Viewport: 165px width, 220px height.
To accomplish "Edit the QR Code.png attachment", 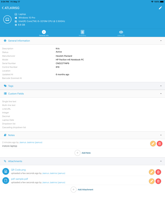I will click(x=152, y=172).
